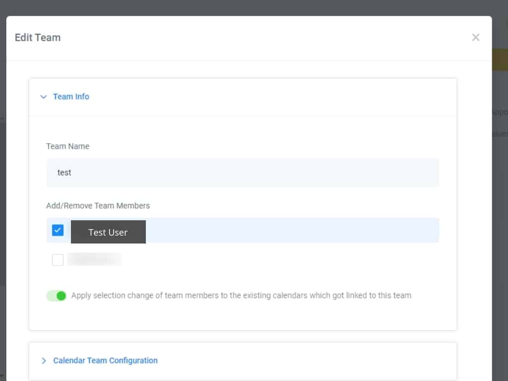Uncheck the Test User checkbox

58,230
